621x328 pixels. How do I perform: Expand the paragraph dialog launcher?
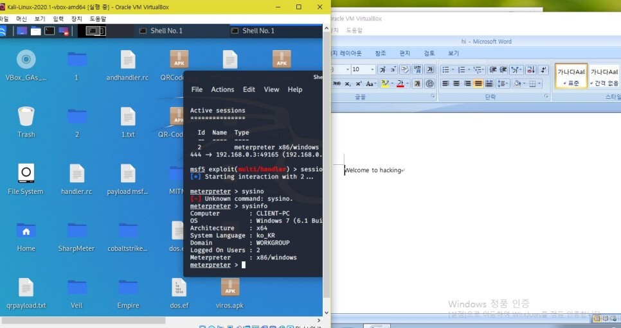[x=546, y=96]
